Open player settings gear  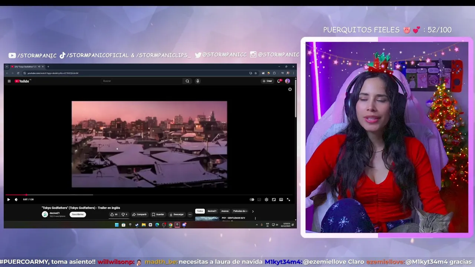pos(266,200)
